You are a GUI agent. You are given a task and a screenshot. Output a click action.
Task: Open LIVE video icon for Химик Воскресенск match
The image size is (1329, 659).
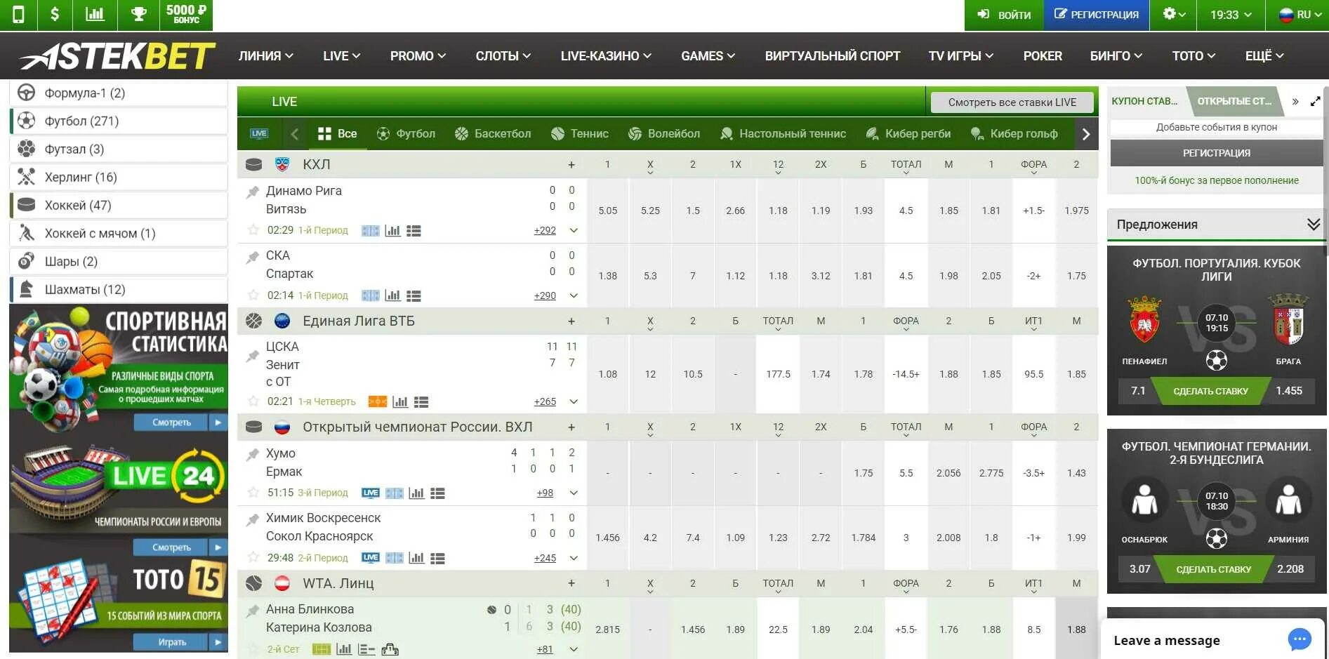[371, 558]
